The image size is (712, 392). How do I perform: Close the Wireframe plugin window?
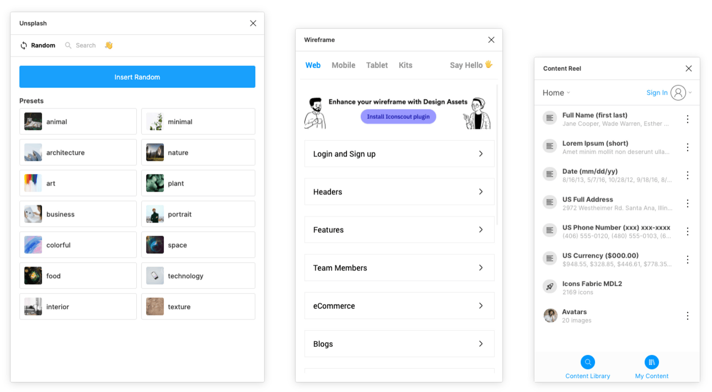pos(491,40)
